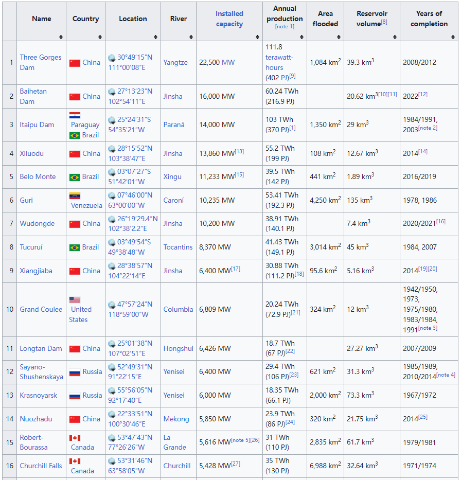Click the Russia flag icon in Sayano-Shushenskaya row
The height and width of the screenshot is (480, 461).
pyautogui.click(x=75, y=372)
